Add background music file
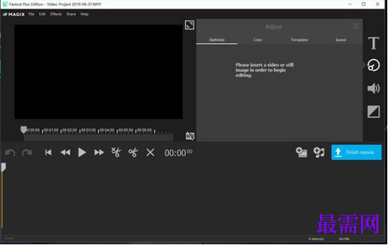 (319, 153)
